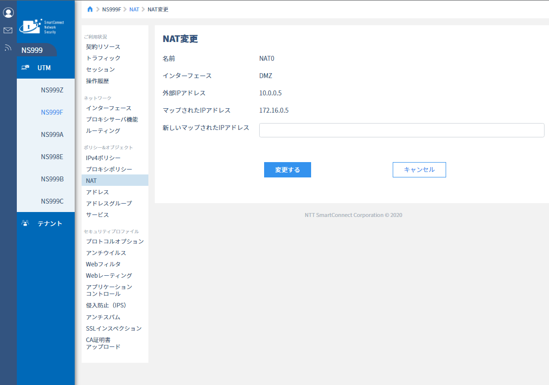Click the SmartConnect Network Security logo
This screenshot has width=549, height=385.
click(42, 27)
